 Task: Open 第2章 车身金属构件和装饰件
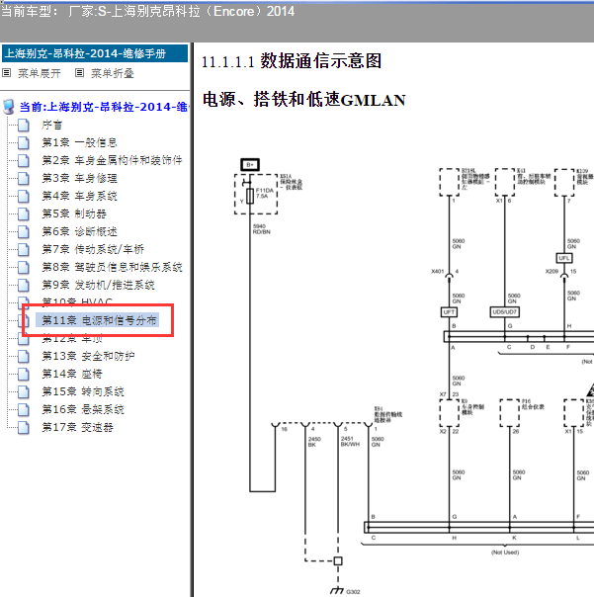(x=112, y=160)
